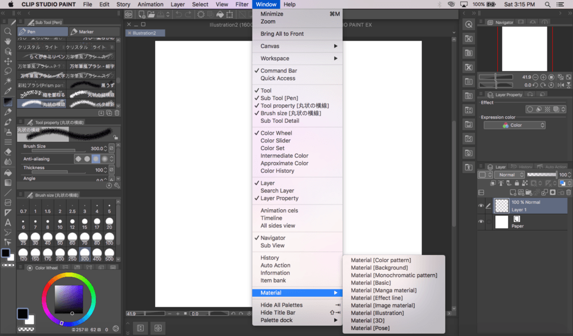This screenshot has width=573, height=336.
Task: Open the Expression color dropdown
Action: point(515,125)
